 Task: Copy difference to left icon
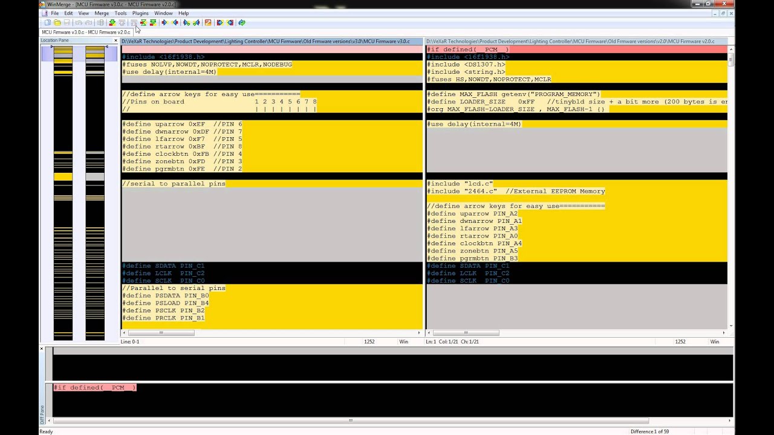(175, 22)
